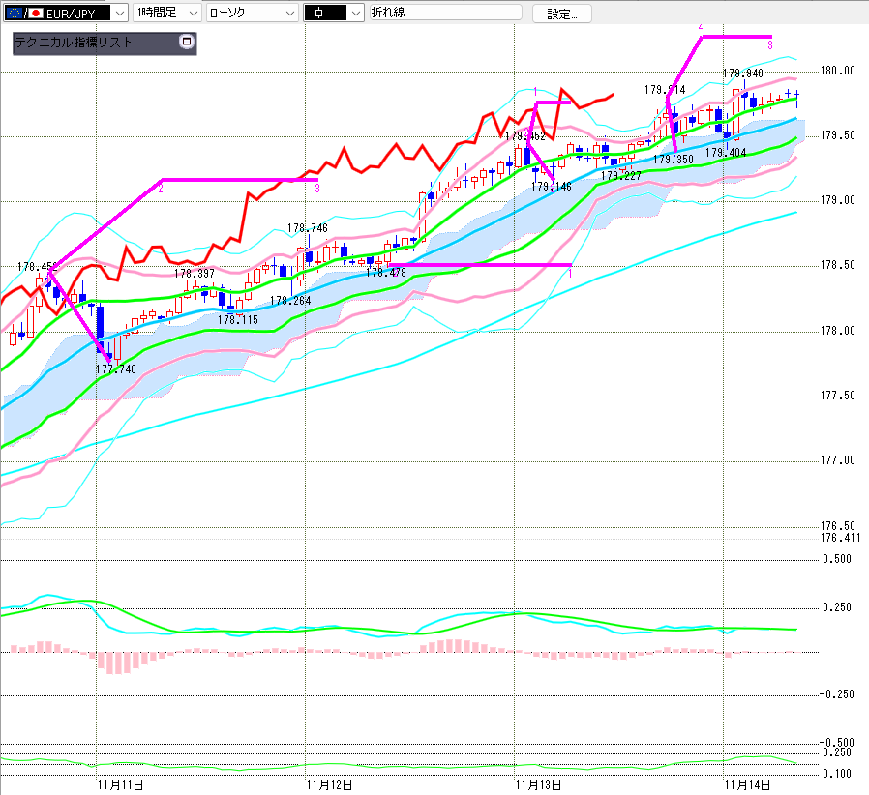This screenshot has width=869, height=795.
Task: Click the 179.940 high price label
Action: (743, 73)
